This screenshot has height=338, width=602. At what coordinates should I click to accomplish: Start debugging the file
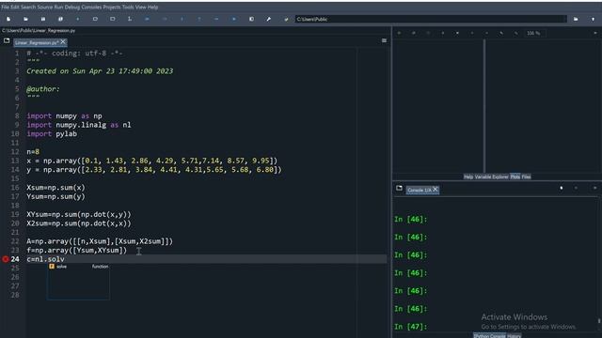[x=147, y=19]
